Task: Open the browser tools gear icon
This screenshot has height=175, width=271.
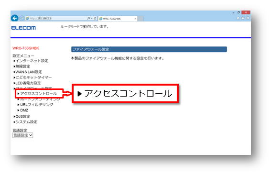Action: tap(248, 18)
